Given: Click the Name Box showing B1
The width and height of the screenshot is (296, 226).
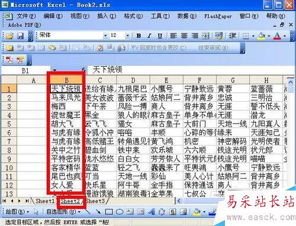Looking at the screenshot, I should coord(25,70).
